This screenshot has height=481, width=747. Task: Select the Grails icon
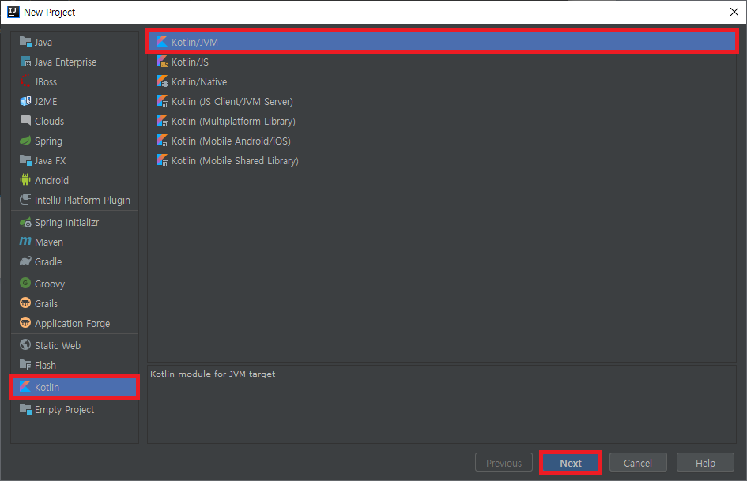point(25,303)
